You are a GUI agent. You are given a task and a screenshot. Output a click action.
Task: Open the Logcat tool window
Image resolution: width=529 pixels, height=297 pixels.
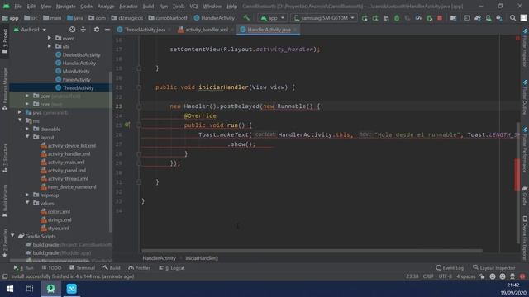click(x=172, y=268)
